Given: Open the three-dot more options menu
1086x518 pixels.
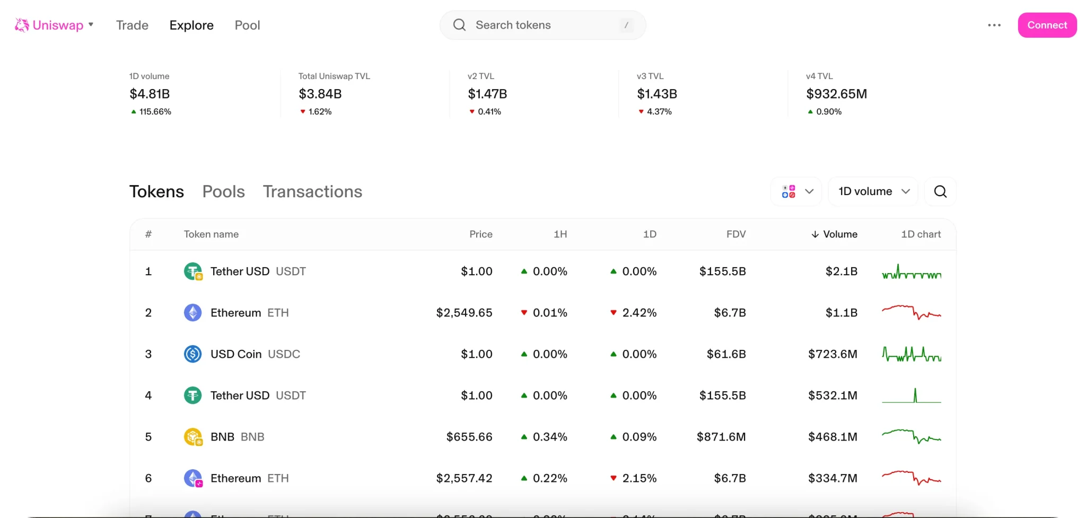Looking at the screenshot, I should [x=994, y=25].
